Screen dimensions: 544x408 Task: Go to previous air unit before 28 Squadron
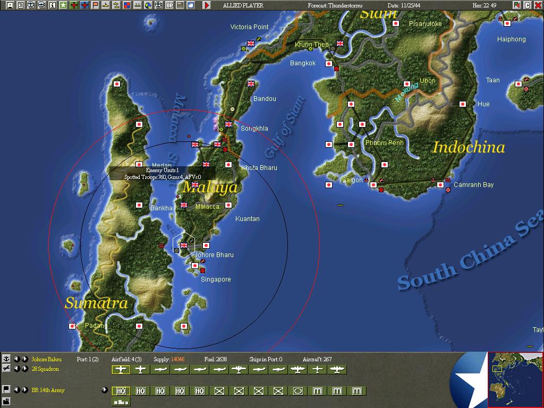click(16, 369)
